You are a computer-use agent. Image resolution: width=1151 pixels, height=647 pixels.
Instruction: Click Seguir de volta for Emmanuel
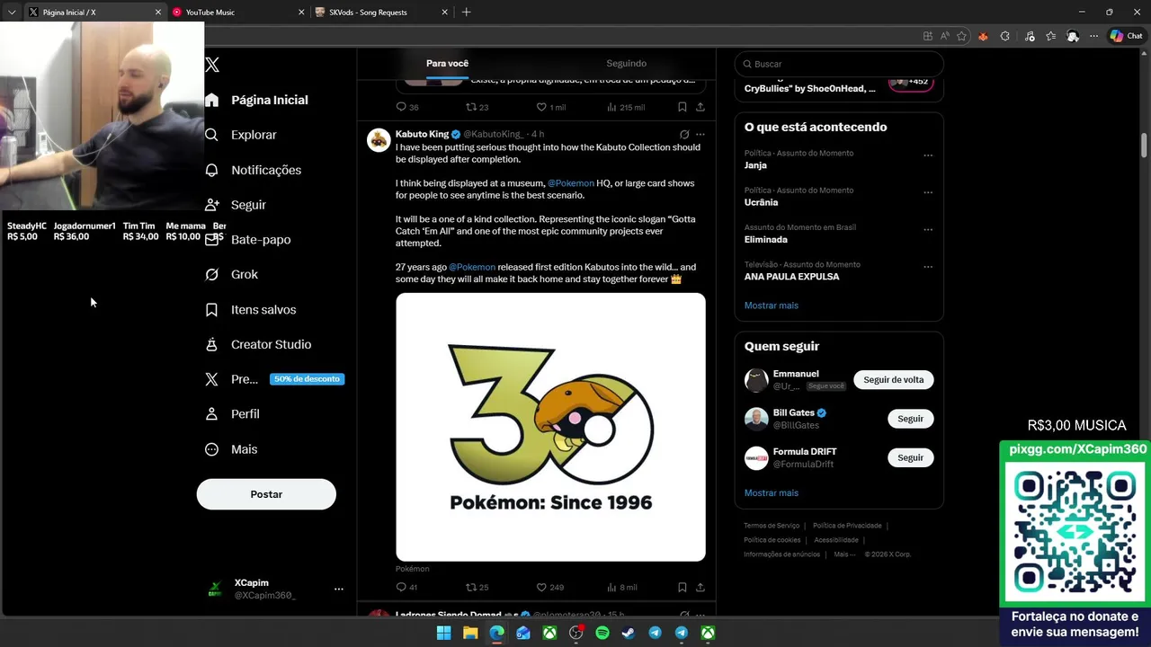click(x=893, y=380)
